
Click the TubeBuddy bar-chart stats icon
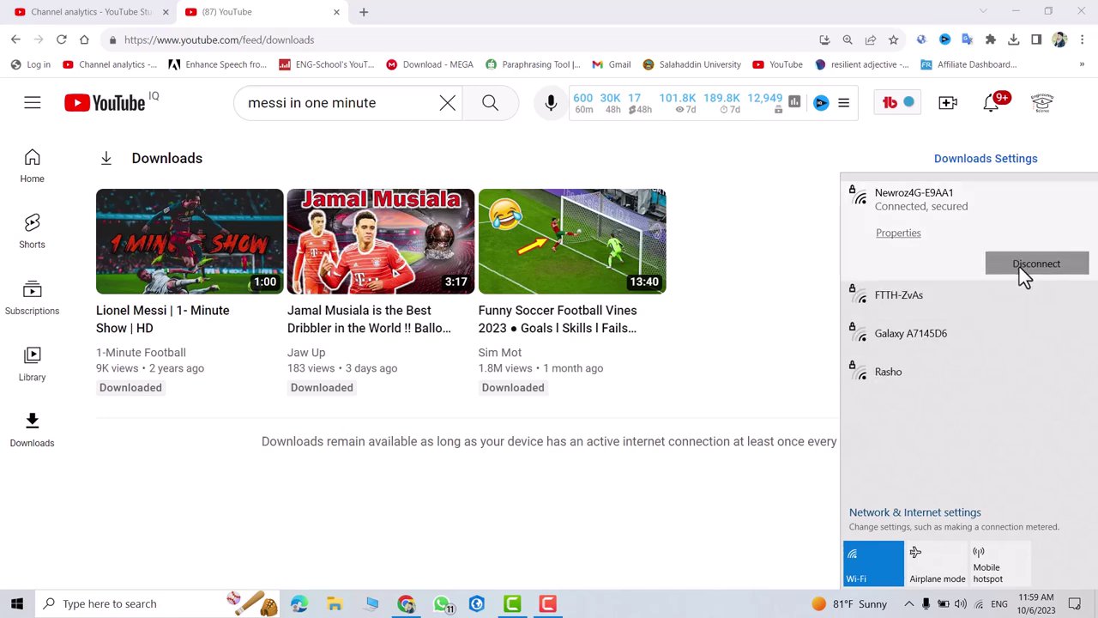point(793,101)
